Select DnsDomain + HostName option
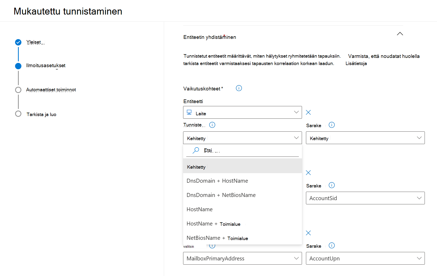 [x=217, y=181]
